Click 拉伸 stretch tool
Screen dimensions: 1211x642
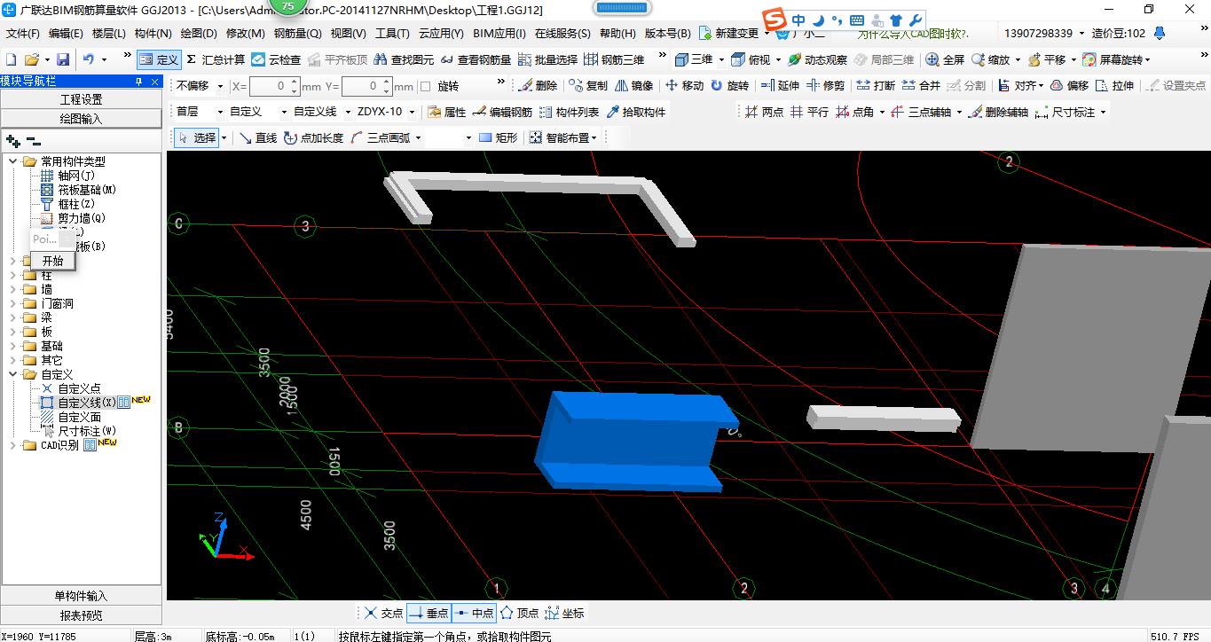(x=1115, y=86)
